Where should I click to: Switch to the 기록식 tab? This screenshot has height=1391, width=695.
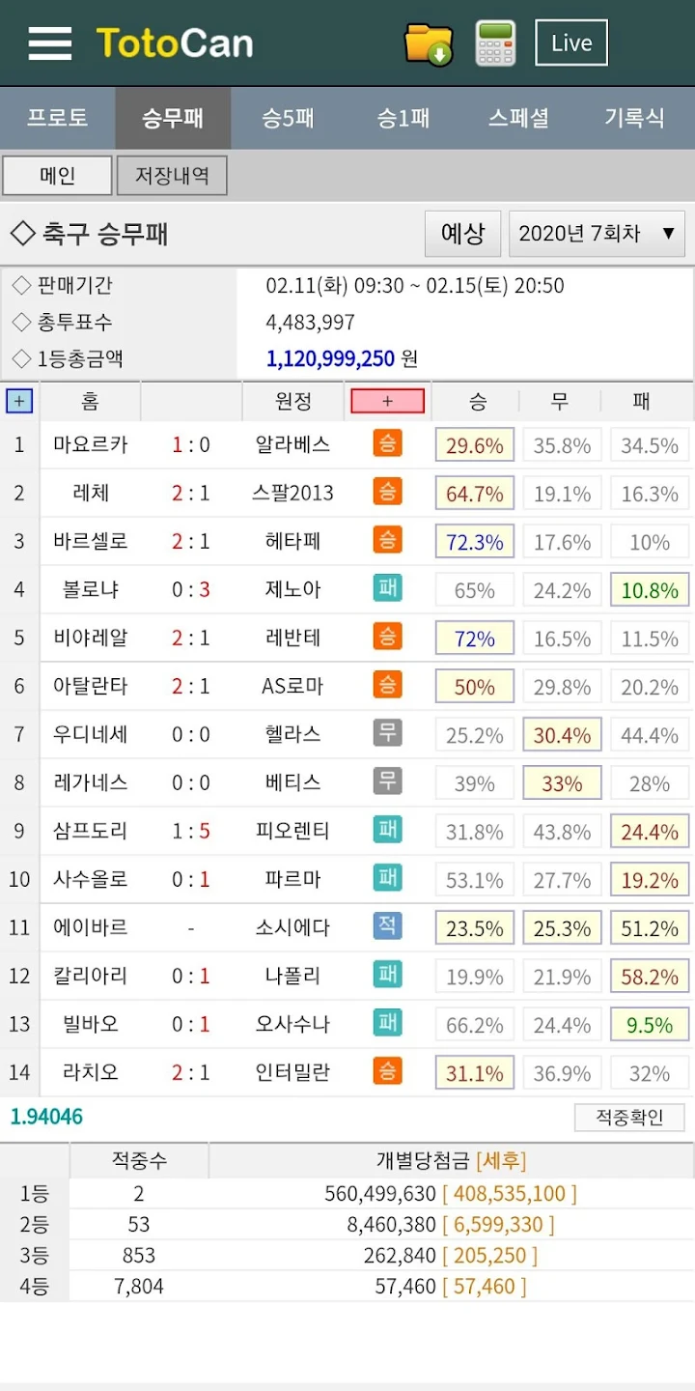tap(634, 117)
